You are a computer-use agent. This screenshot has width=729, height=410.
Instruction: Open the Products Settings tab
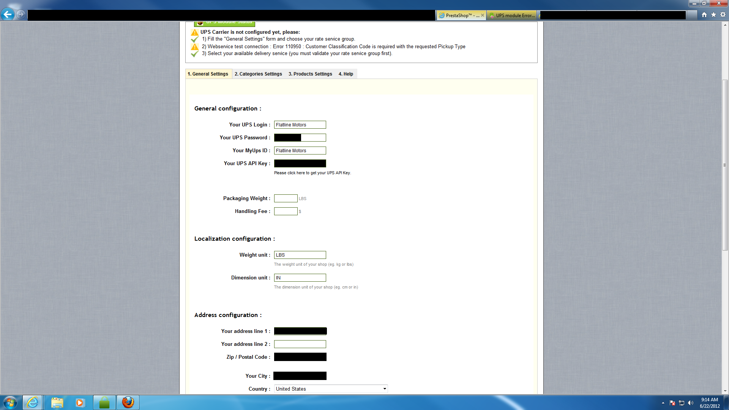(x=310, y=74)
